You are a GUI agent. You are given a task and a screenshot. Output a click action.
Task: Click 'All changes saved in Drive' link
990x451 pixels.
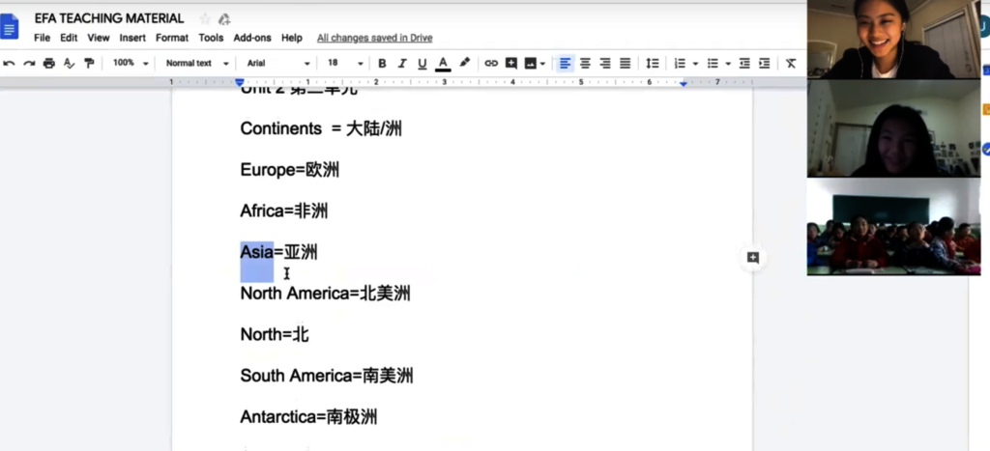pos(374,38)
